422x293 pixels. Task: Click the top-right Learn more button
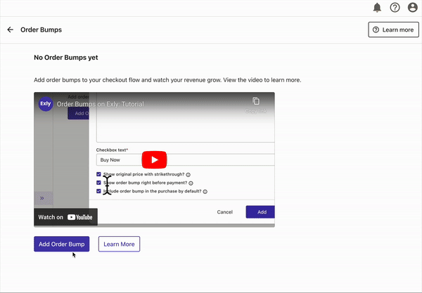(393, 30)
